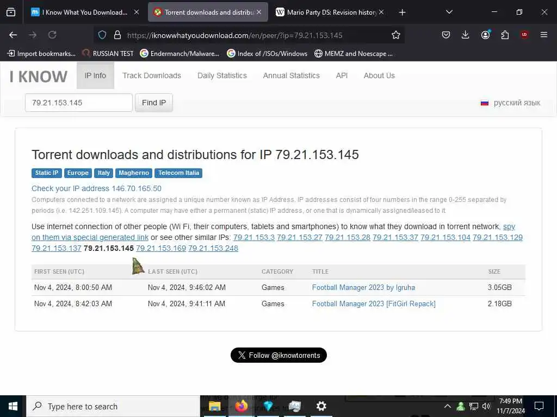Open Football Manager 2023 by Igruha

[x=363, y=287]
